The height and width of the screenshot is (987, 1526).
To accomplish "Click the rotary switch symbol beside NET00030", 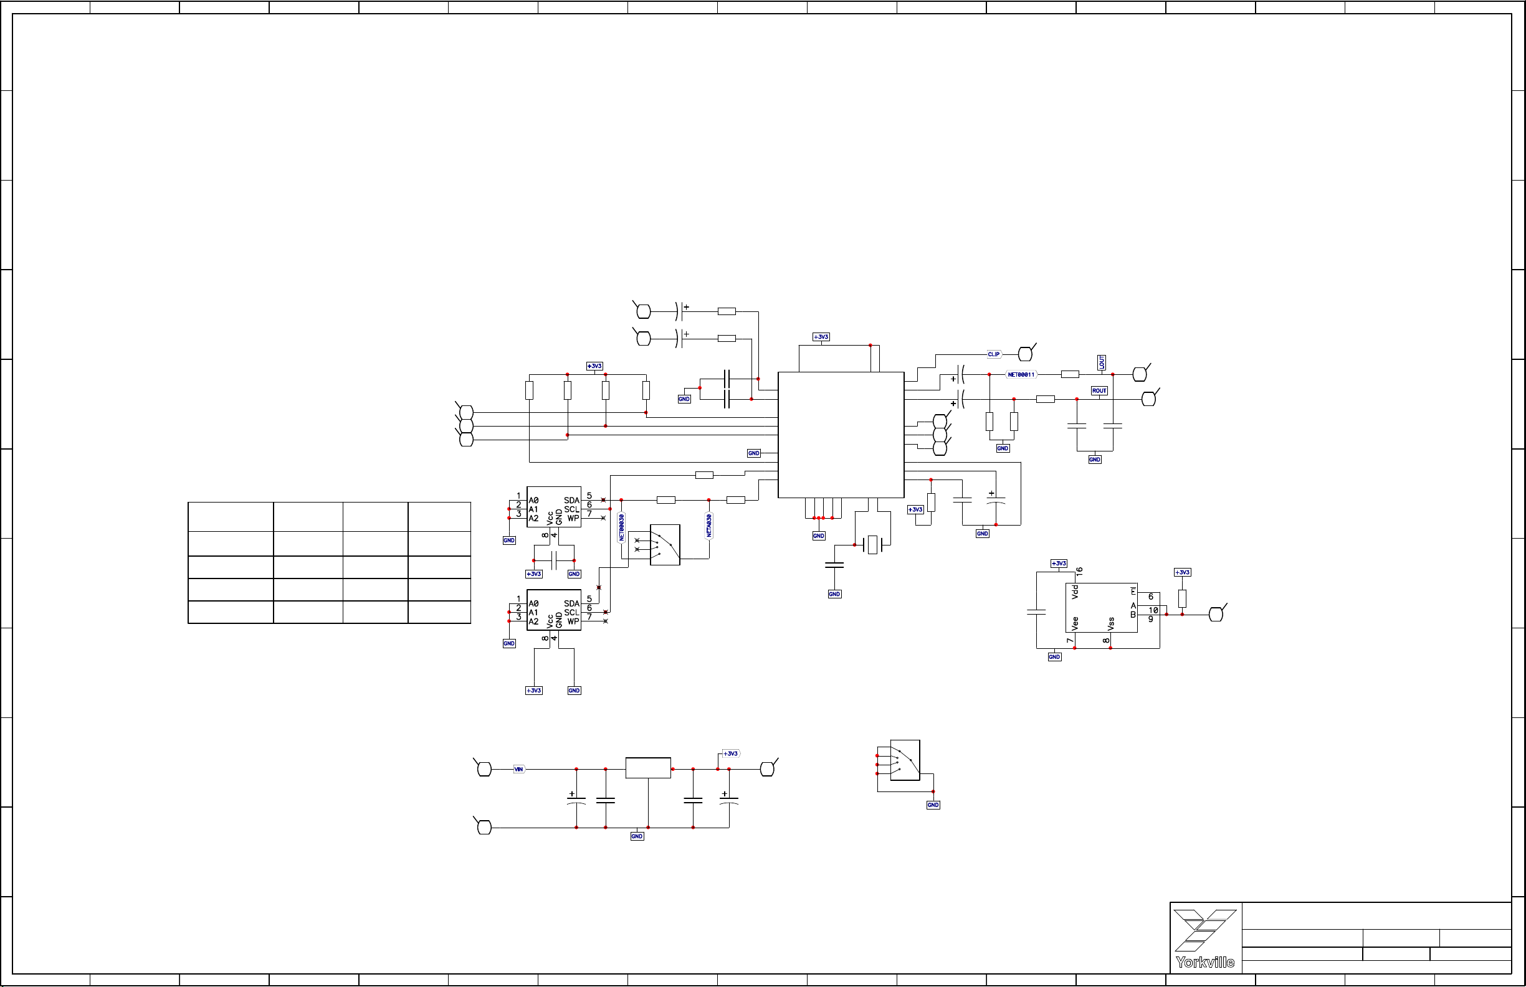I will click(x=665, y=545).
